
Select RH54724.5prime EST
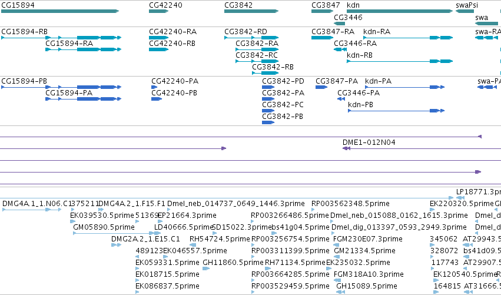[193, 245]
